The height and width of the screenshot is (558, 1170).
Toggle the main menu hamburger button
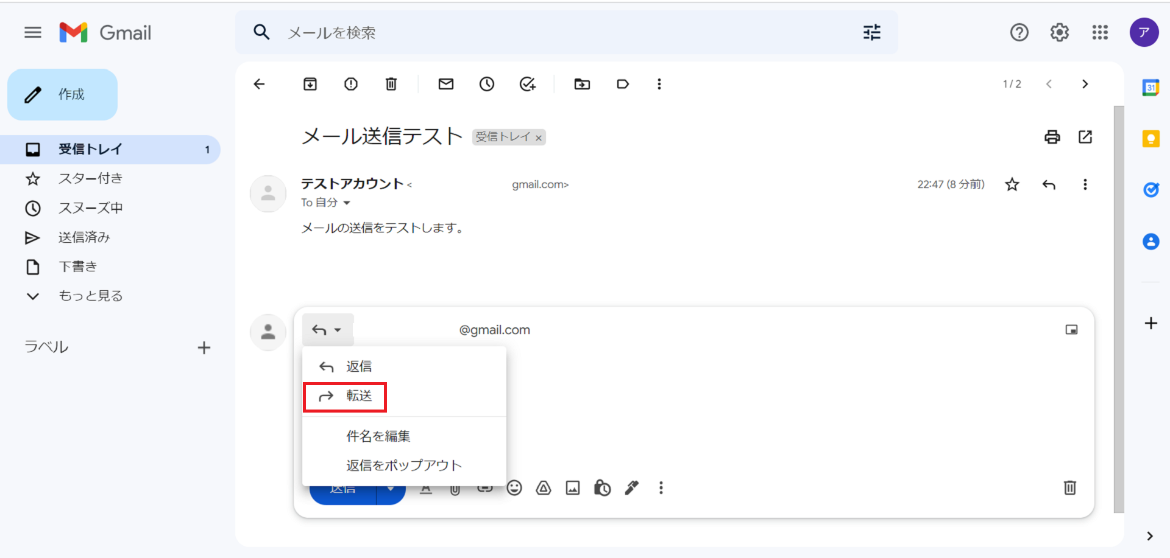coord(33,32)
